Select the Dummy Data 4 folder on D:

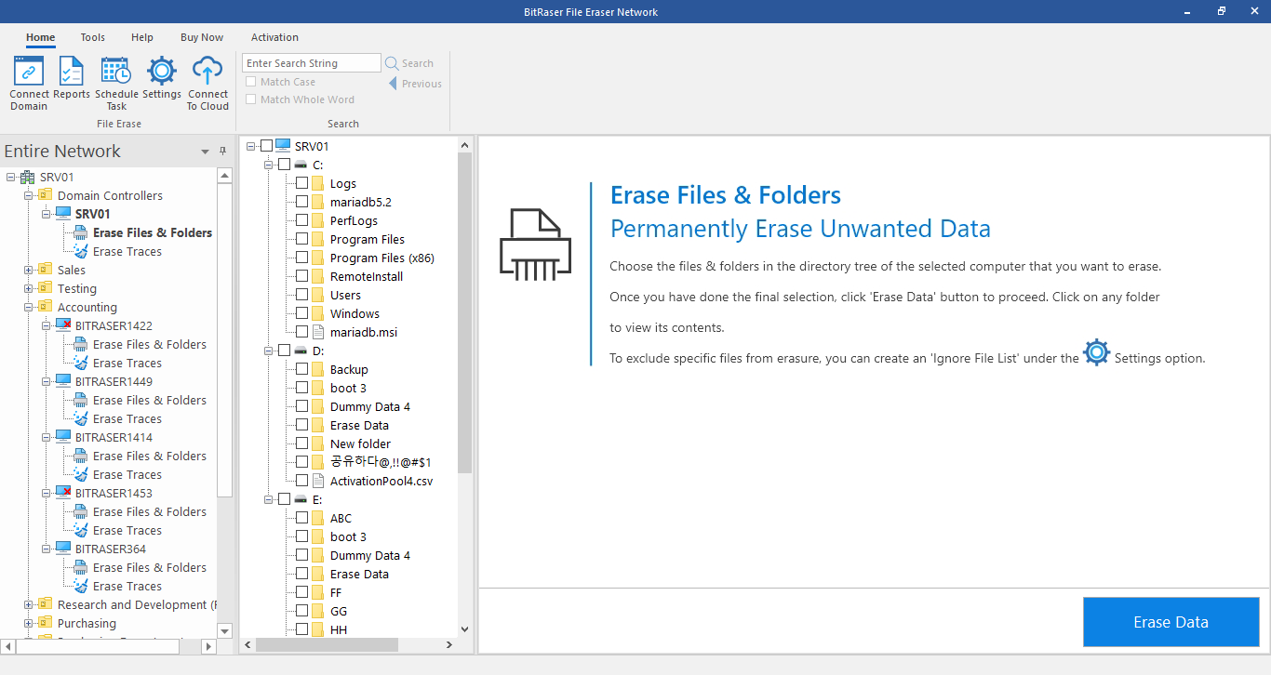[369, 406]
